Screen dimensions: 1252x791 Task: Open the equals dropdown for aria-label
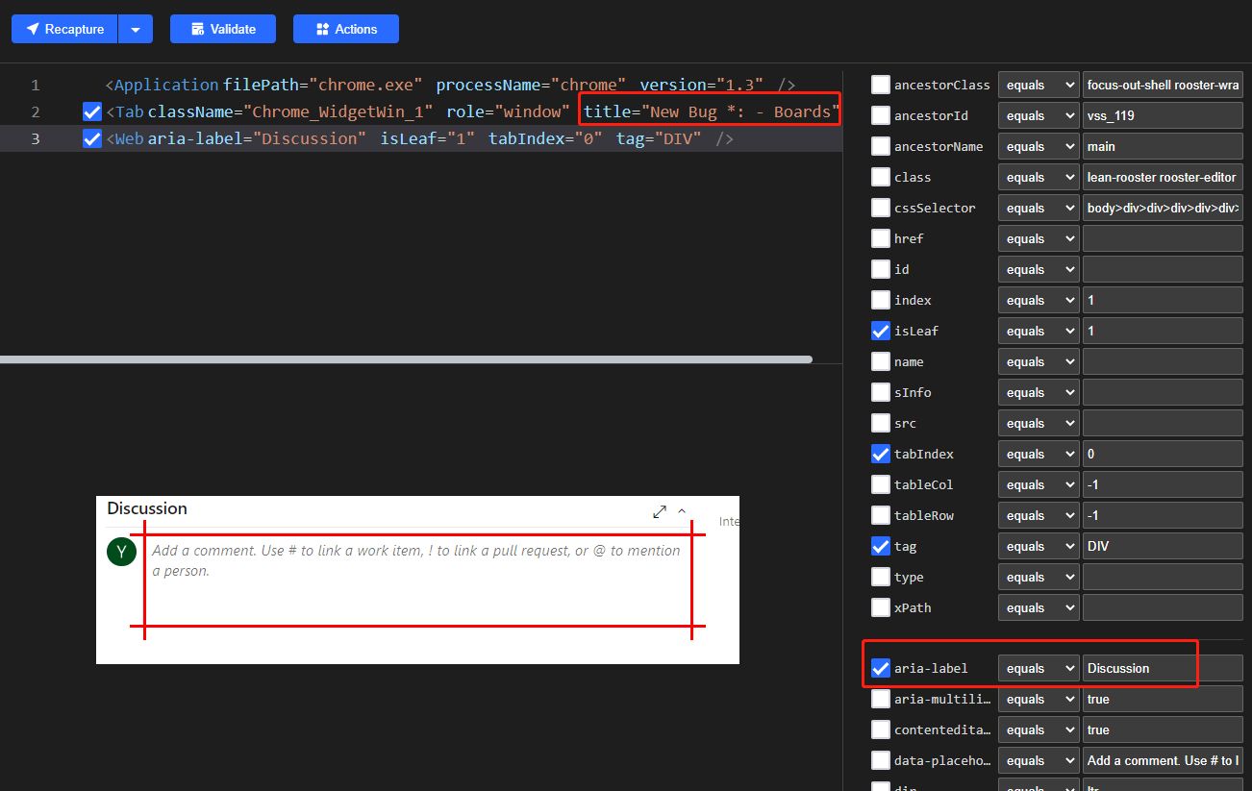pos(1039,668)
